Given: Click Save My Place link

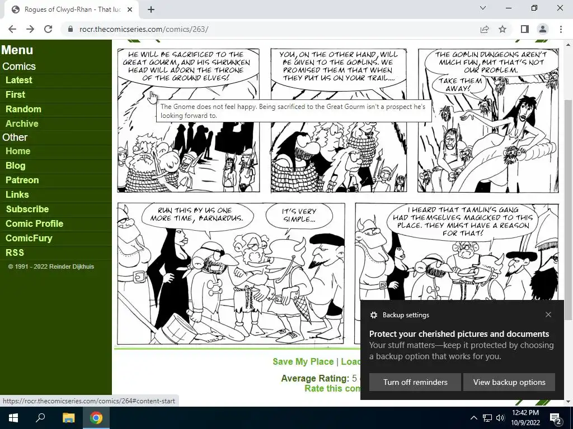Looking at the screenshot, I should (x=303, y=361).
